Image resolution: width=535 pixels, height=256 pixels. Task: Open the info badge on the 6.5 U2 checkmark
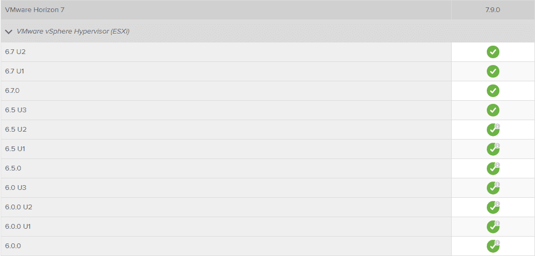497,126
